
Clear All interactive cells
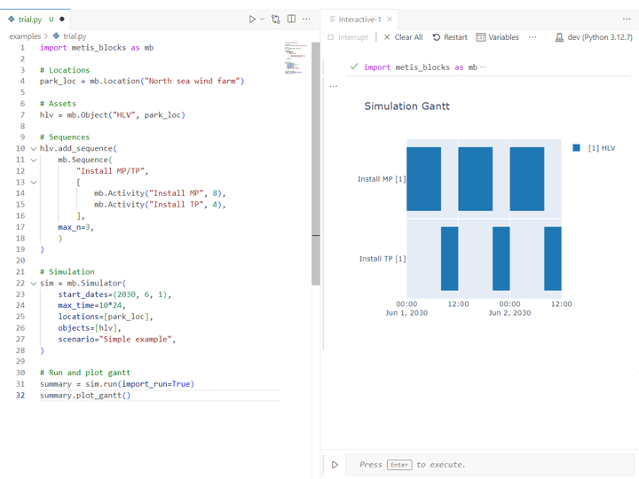403,37
